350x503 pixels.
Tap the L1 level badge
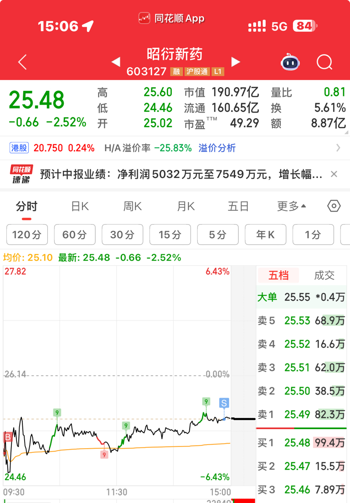point(218,71)
